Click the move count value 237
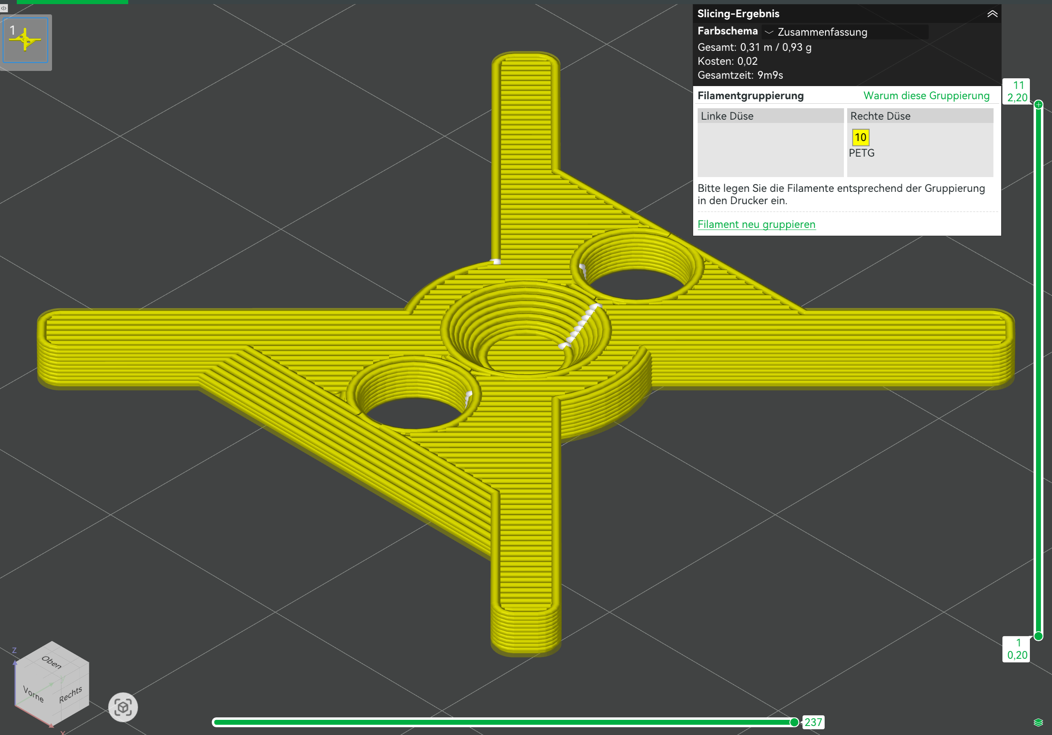This screenshot has height=735, width=1052. (813, 722)
